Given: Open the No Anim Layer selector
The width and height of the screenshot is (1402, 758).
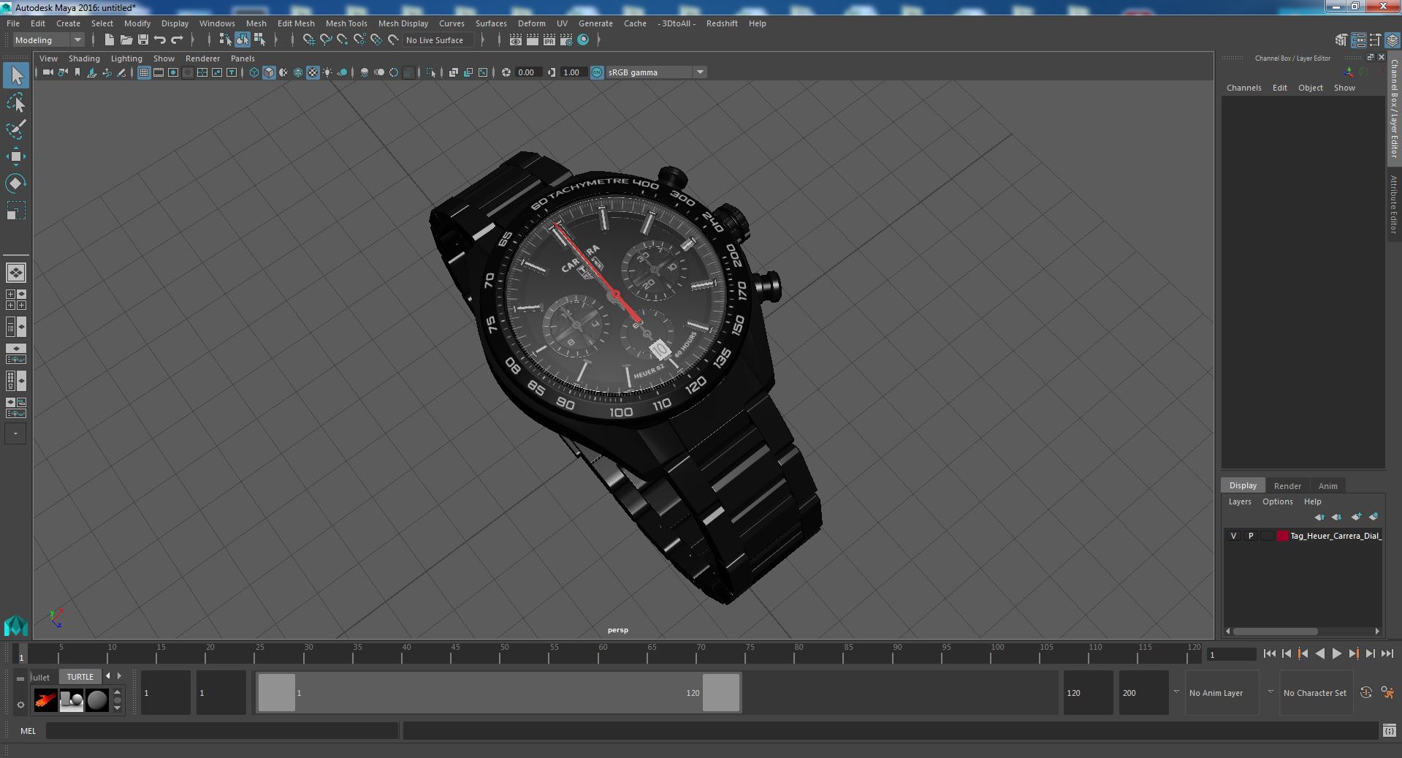Looking at the screenshot, I should coord(1222,693).
